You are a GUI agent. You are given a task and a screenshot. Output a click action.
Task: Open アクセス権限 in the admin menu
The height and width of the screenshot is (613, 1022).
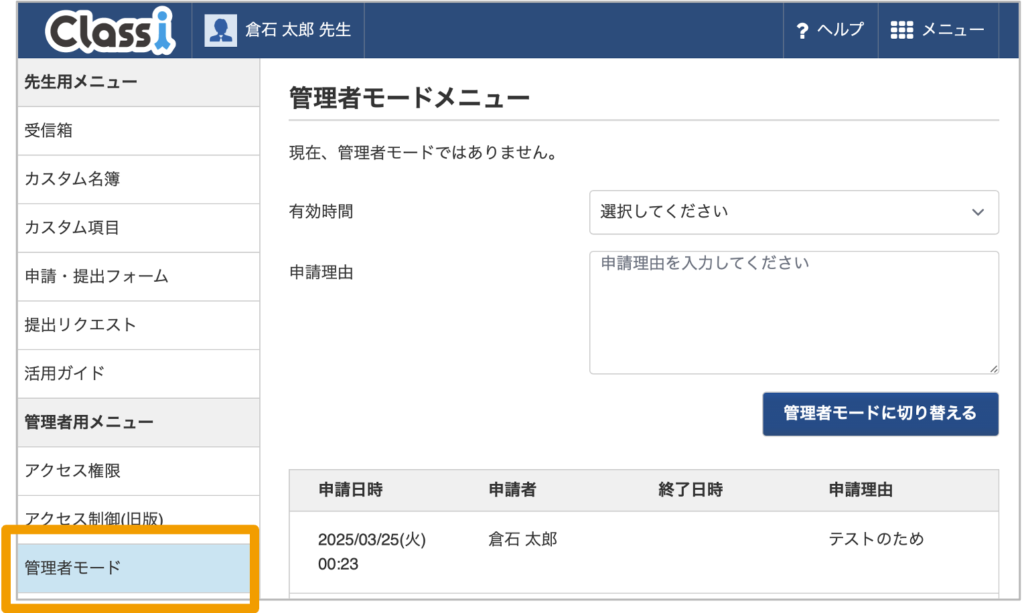tap(139, 471)
